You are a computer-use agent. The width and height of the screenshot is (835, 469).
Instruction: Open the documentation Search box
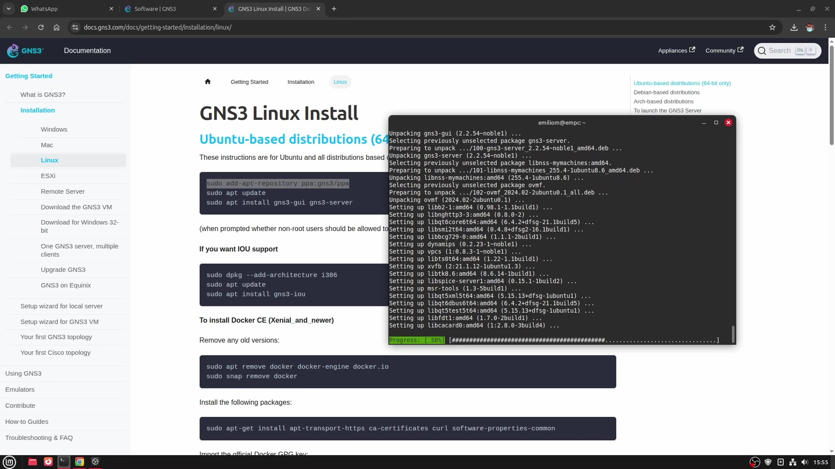[786, 50]
